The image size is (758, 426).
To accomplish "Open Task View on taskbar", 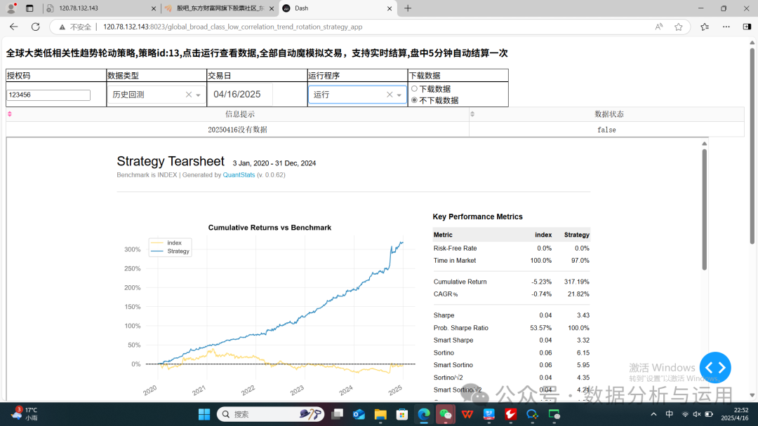I will [x=338, y=414].
